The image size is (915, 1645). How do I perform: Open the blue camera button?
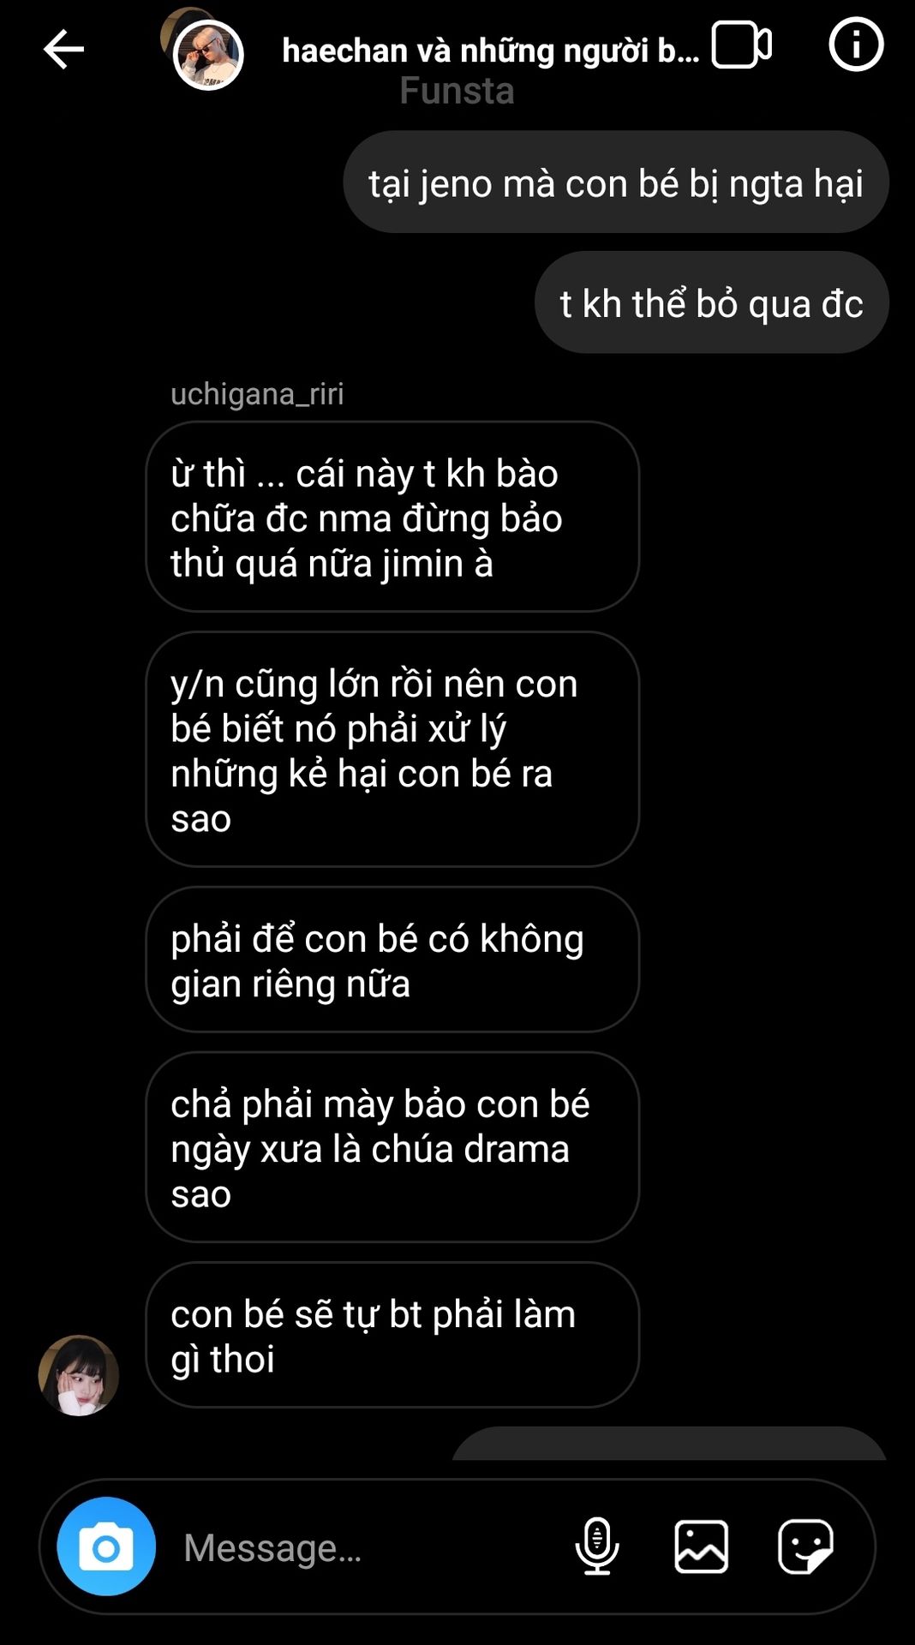pos(106,1546)
